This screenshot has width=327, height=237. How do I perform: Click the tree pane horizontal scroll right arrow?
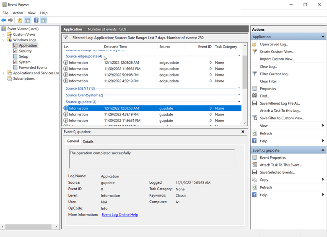point(56,226)
